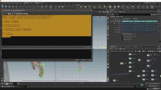Click the Accept button in expression editor
Image resolution: width=161 pixels, height=90 pixels.
83,60
